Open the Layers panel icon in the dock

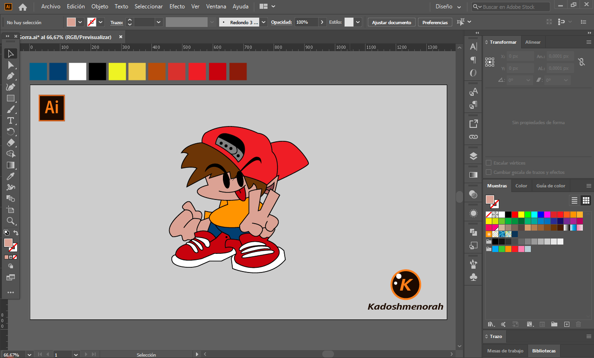pyautogui.click(x=473, y=156)
